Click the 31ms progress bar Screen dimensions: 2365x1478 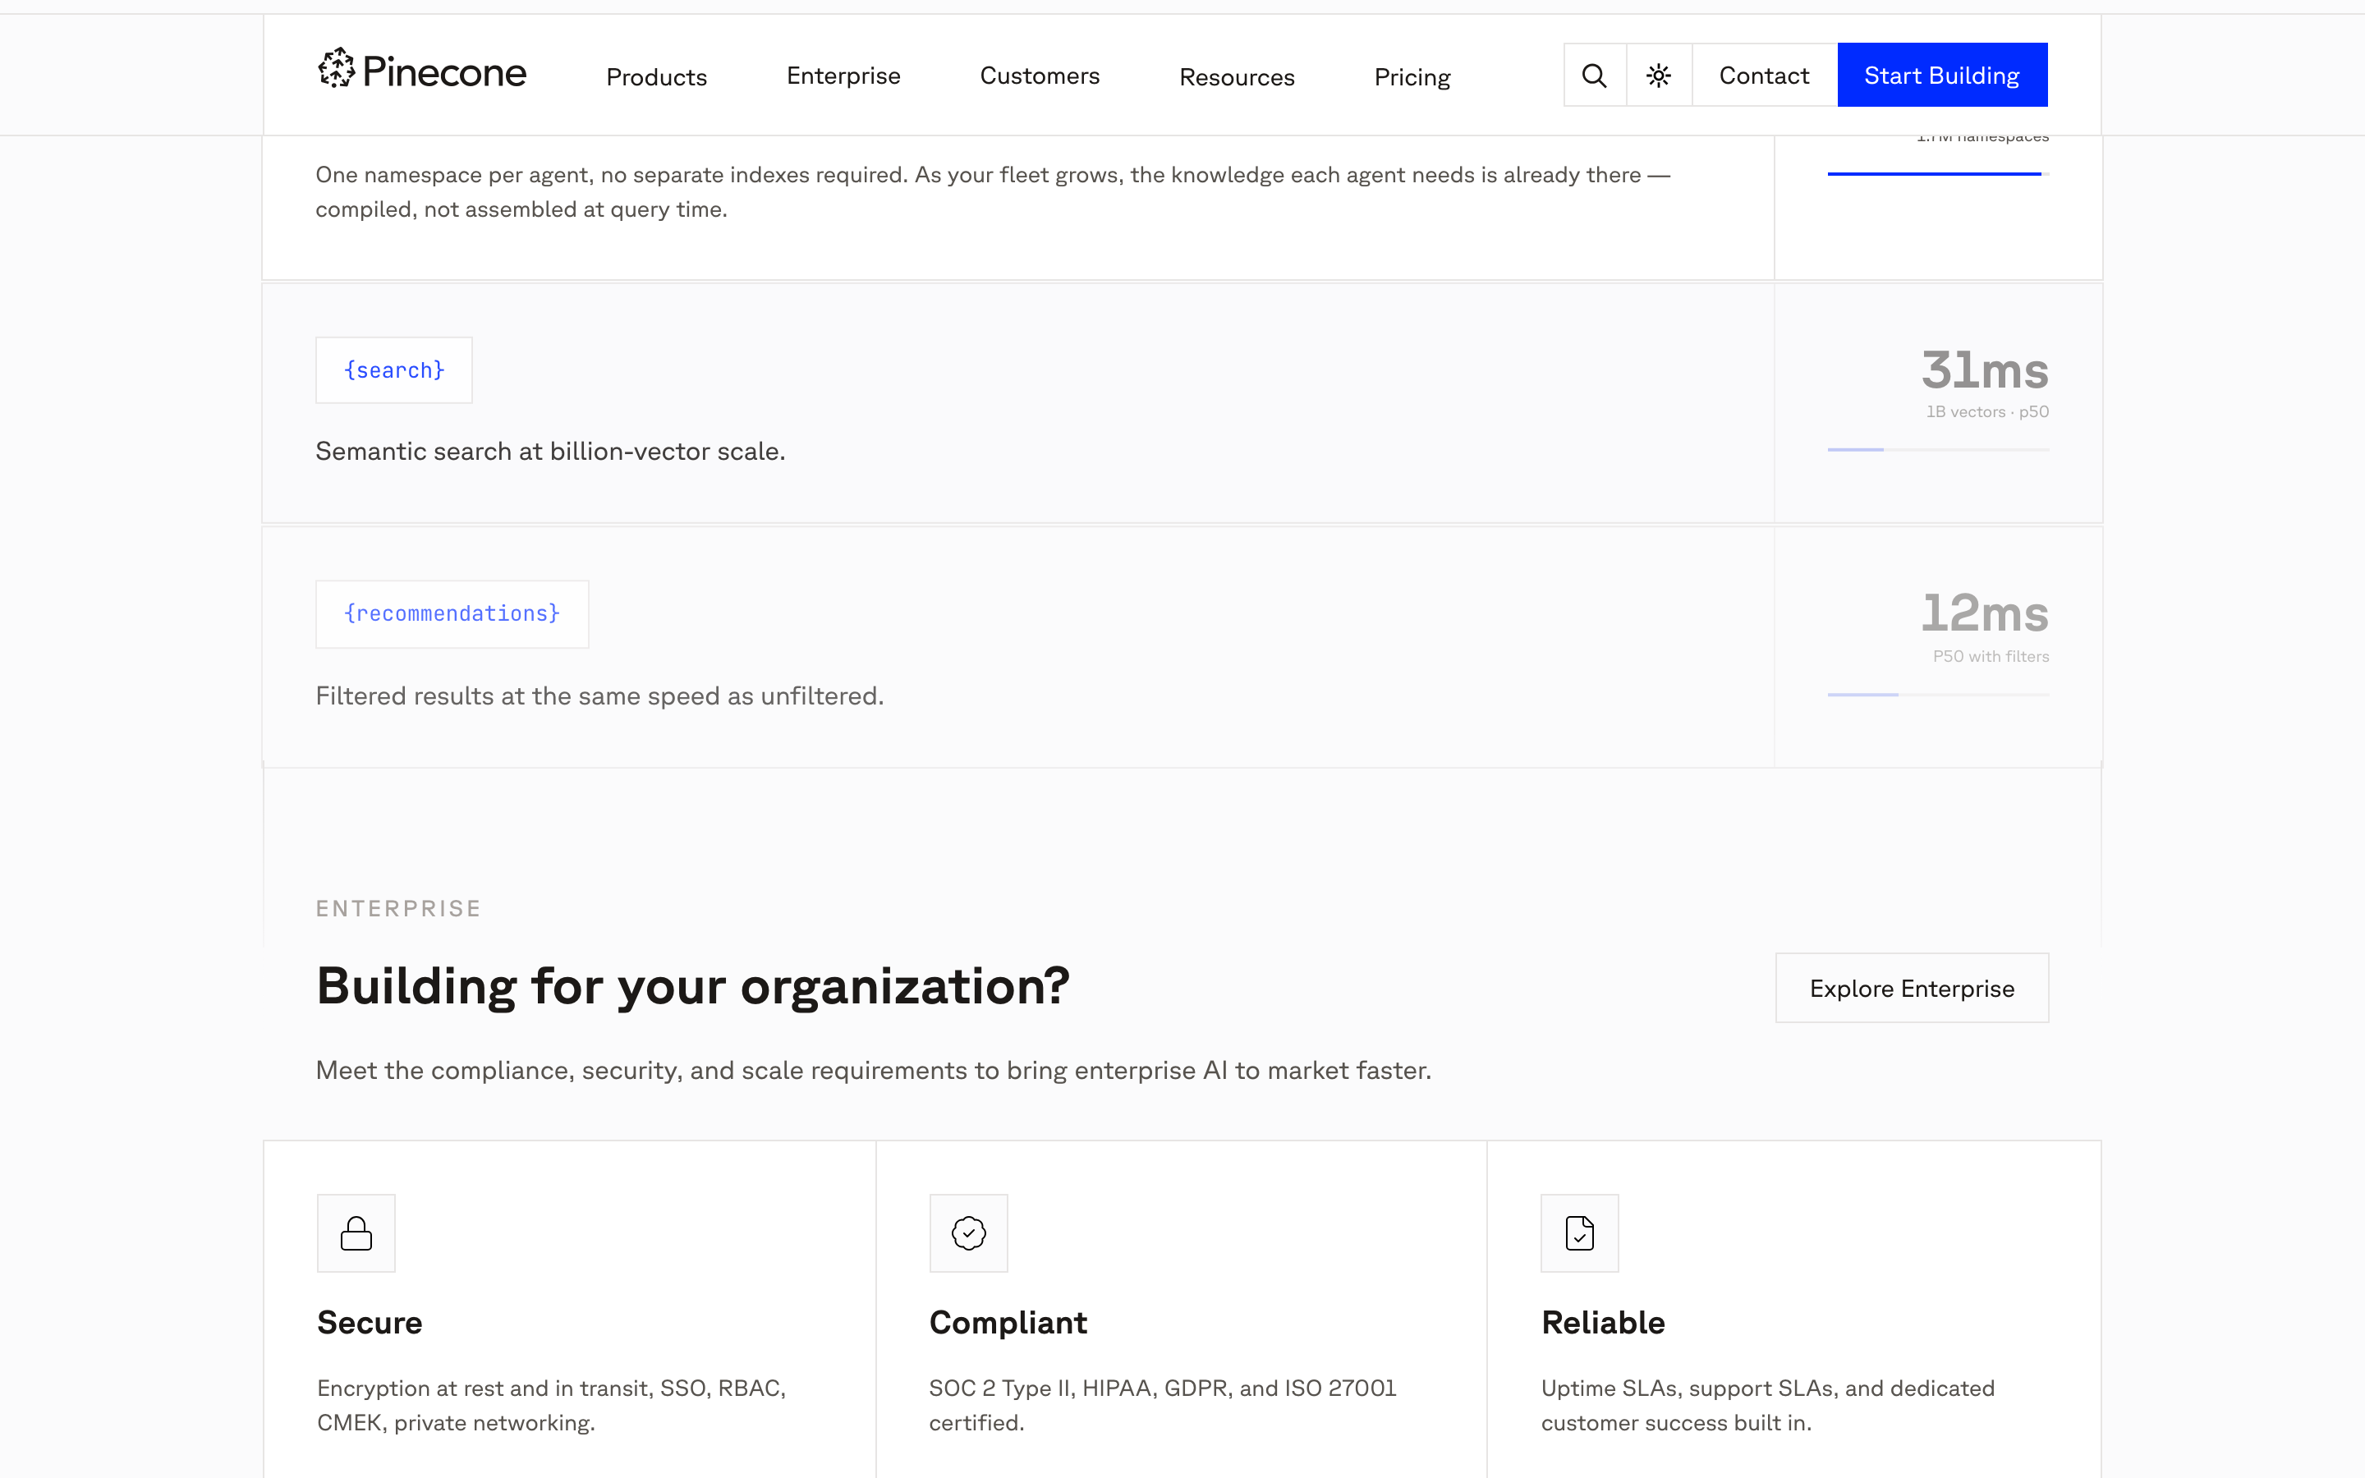click(1938, 450)
